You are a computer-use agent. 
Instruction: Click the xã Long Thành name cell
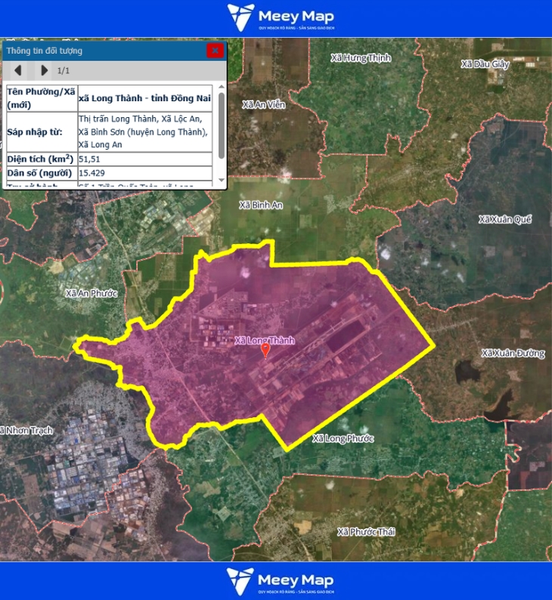click(x=144, y=97)
